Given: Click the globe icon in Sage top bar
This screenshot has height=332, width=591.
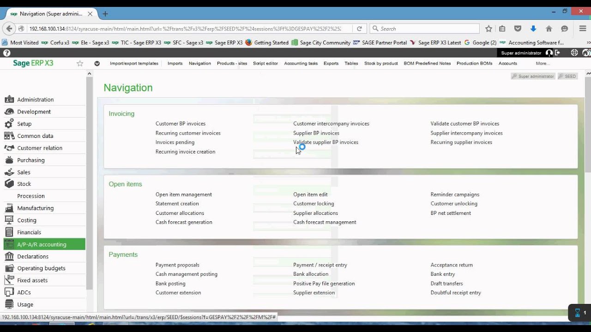Looking at the screenshot, I should (x=574, y=53).
